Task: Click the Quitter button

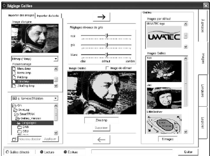Action: 188,152
